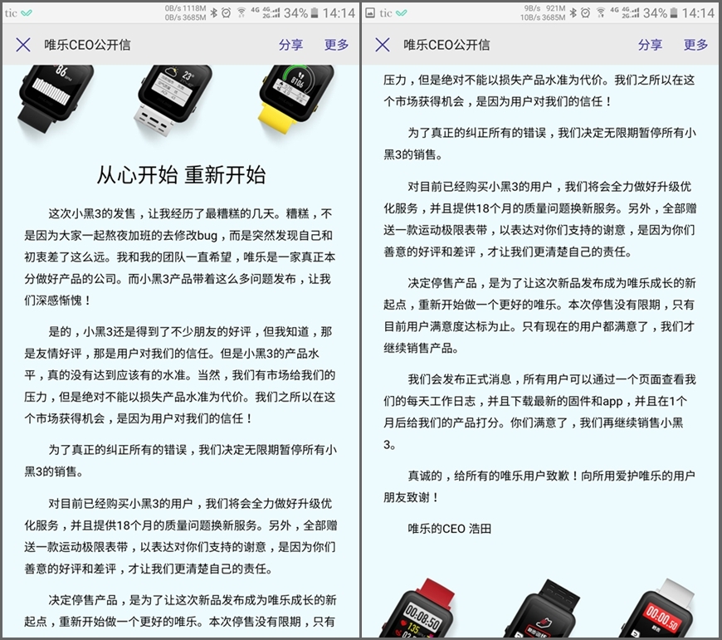This screenshot has height=640, width=722.
Task: Tap the line 压力，但是绝对不能 atop right screen
Action: click(x=539, y=81)
